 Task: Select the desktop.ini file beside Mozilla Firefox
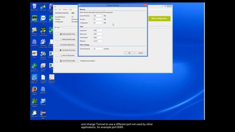pos(43,90)
